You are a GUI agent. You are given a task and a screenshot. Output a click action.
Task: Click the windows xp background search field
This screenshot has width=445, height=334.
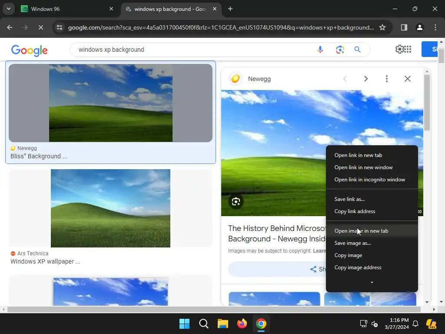tap(193, 50)
